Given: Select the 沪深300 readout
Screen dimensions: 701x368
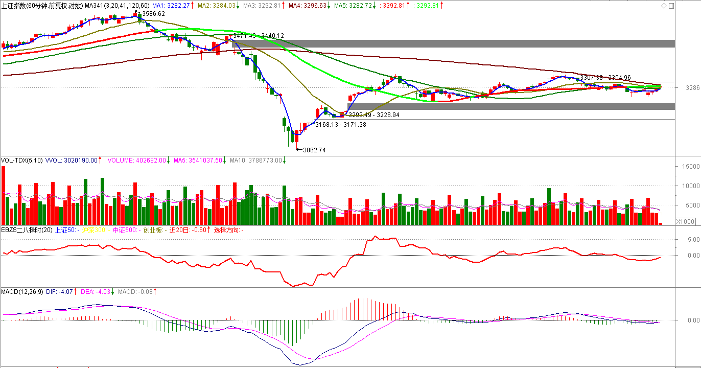Looking at the screenshot, I should 97,230.
